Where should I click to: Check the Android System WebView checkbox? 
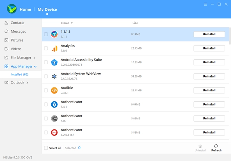(46, 76)
